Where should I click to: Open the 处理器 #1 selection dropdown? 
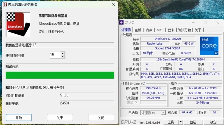coord(153,113)
